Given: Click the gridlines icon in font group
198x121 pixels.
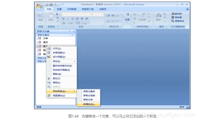Looking at the screenshot, I should pos(78,23).
